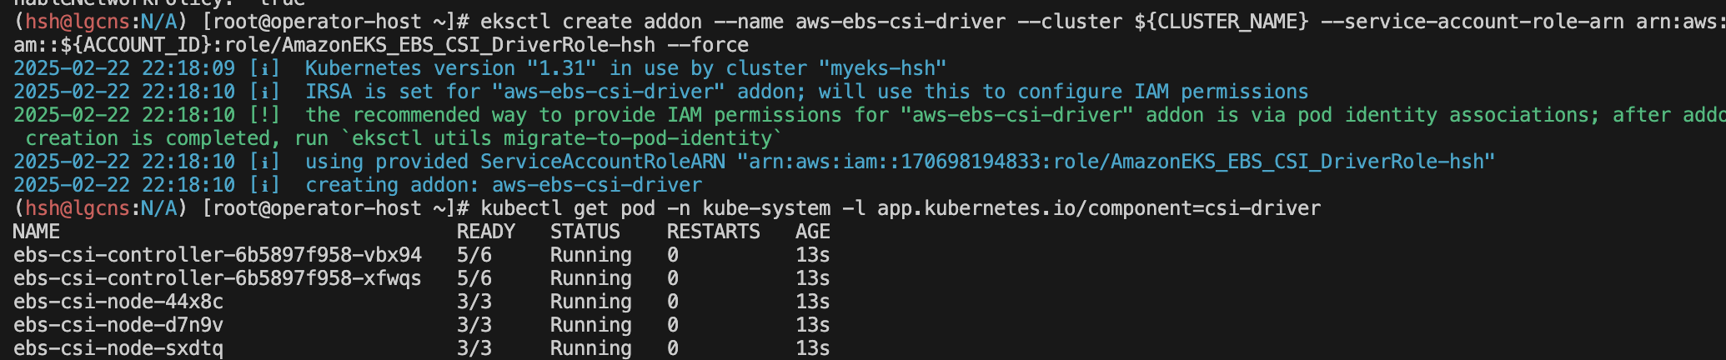Click Running status of ebs-csi-node-sxdtq

591,348
